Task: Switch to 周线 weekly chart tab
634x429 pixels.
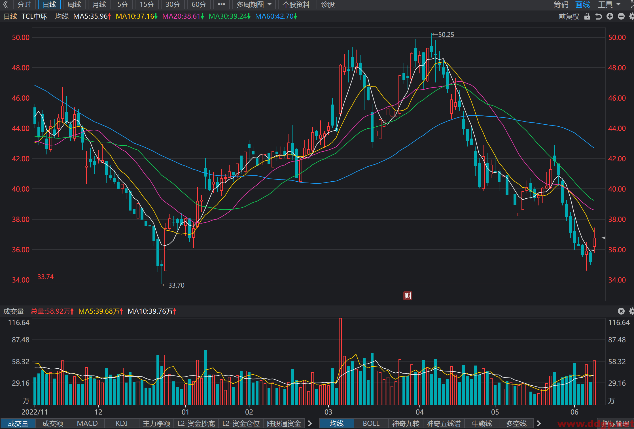Action: (74, 5)
